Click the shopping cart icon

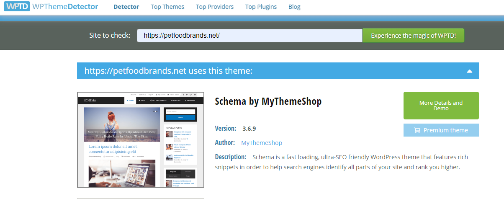coord(417,130)
